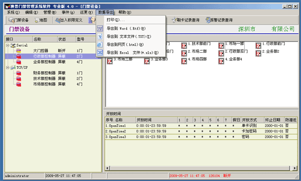Select door icon 2.市场二部
301x181 pixels.
pyautogui.click(x=184, y=53)
